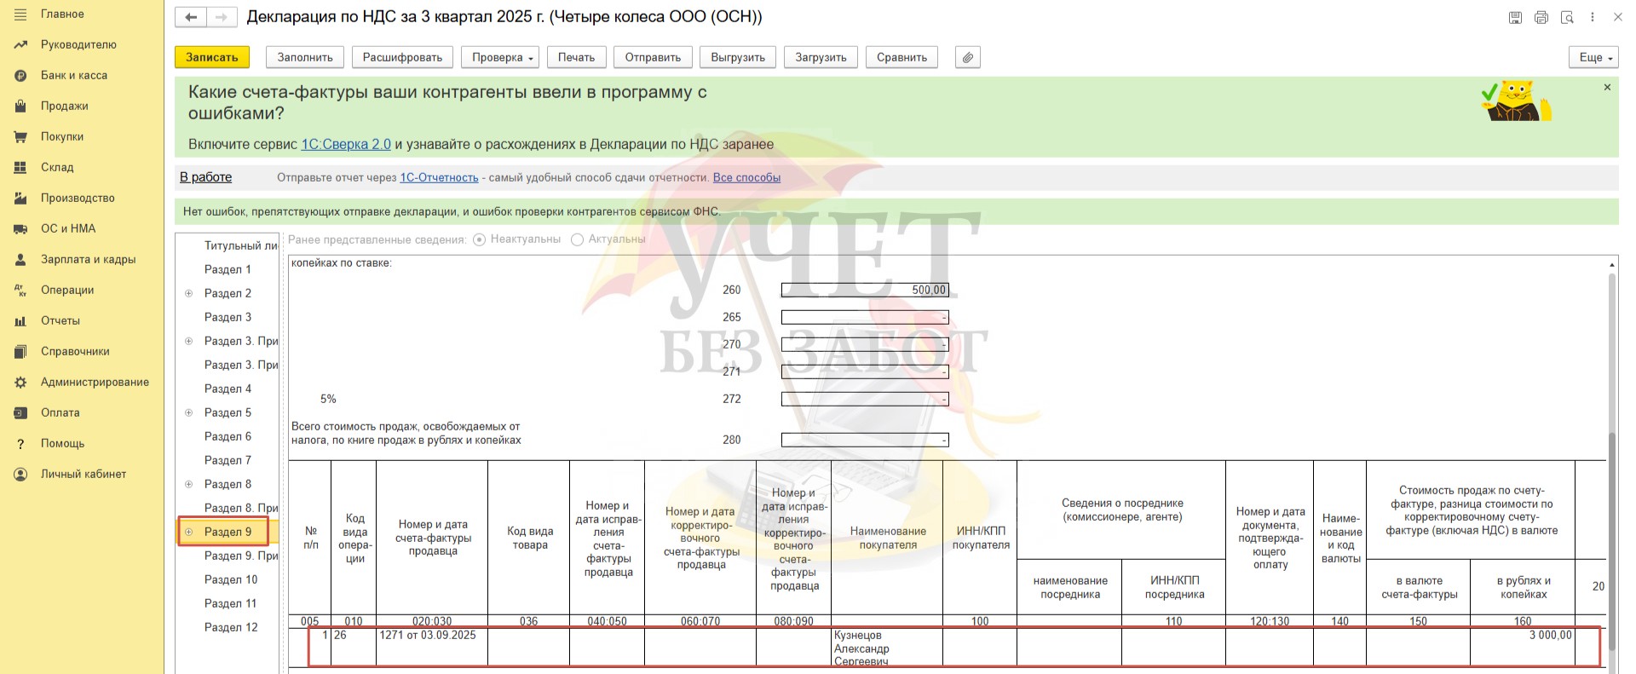Select Раздел 3 in the section tree

click(x=228, y=317)
